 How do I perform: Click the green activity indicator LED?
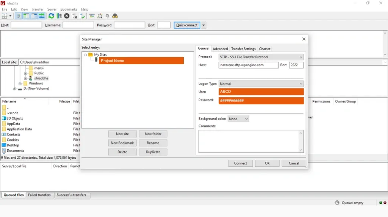tap(380, 202)
